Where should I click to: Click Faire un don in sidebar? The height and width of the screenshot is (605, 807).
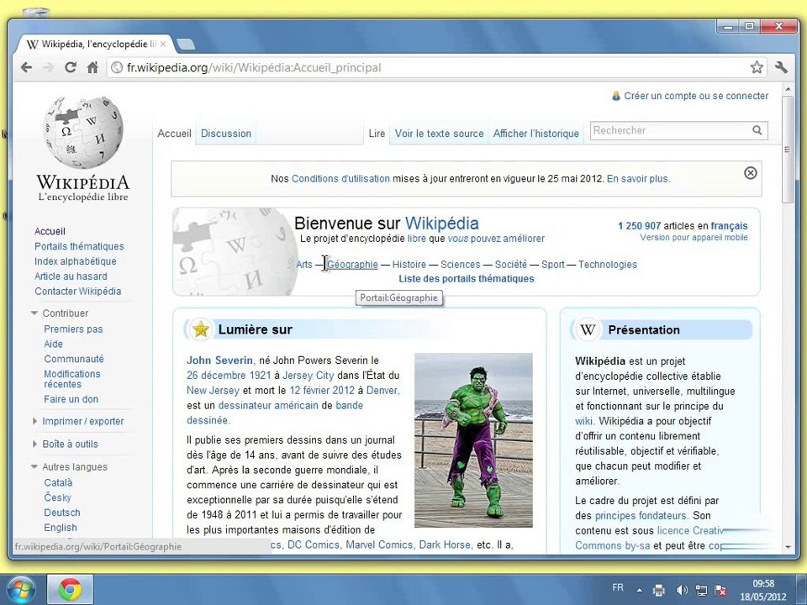[x=71, y=399]
